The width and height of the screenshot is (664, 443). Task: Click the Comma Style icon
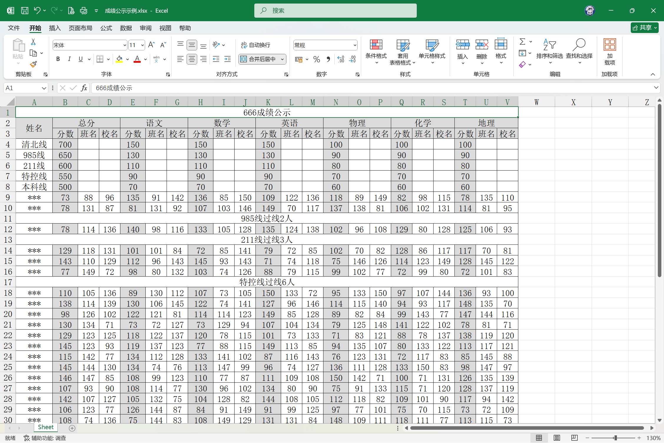(328, 59)
